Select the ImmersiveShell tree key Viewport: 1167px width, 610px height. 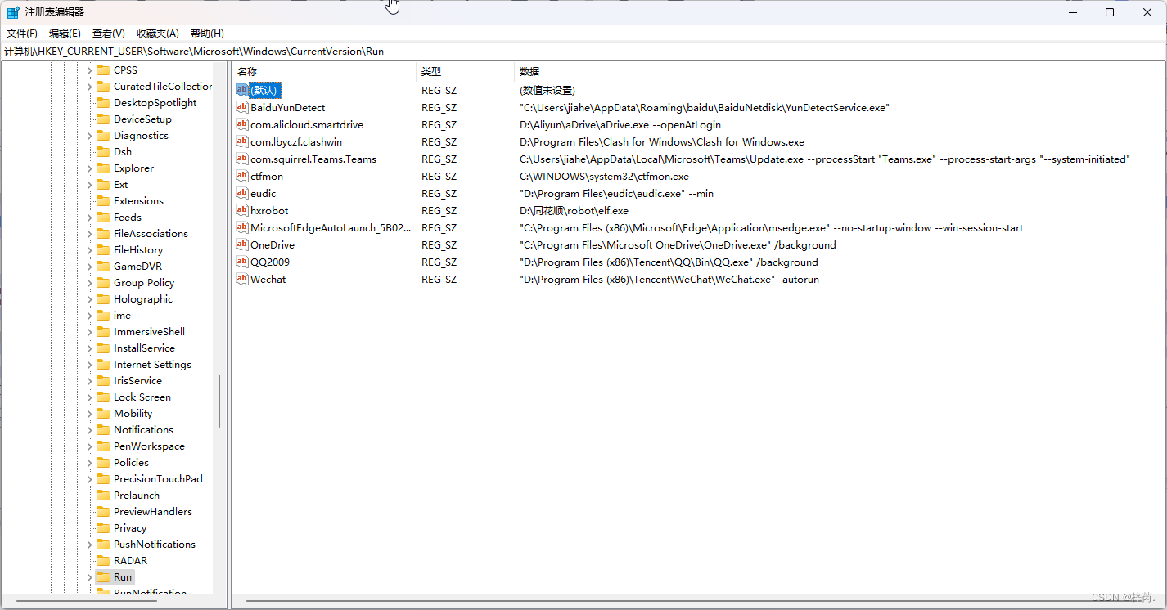(x=149, y=332)
